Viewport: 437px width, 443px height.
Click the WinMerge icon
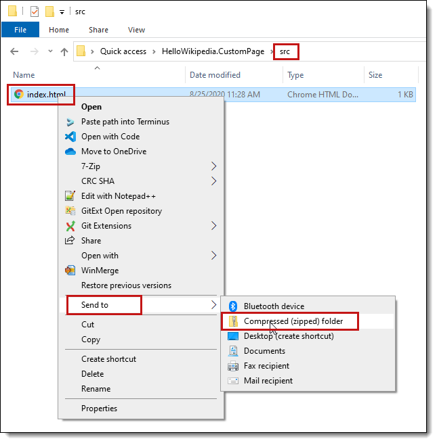click(x=70, y=271)
